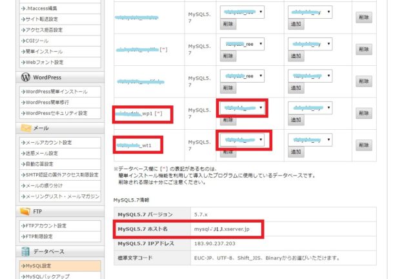The height and width of the screenshot is (279, 413).
Task: Choose WordPress簡単移行
Action: click(x=60, y=103)
